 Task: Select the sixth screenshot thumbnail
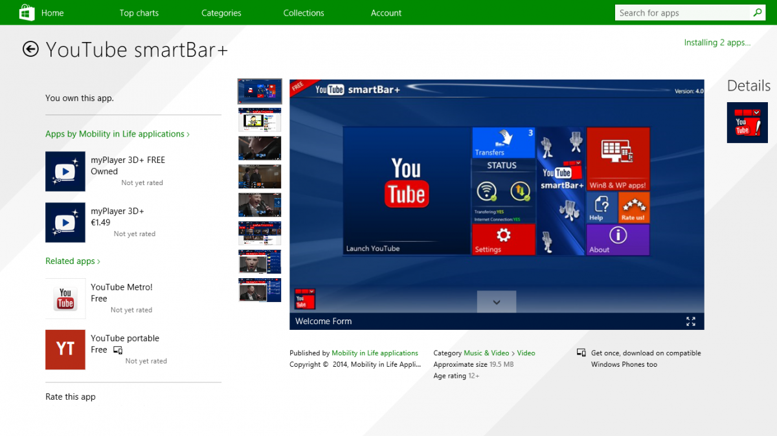[260, 233]
